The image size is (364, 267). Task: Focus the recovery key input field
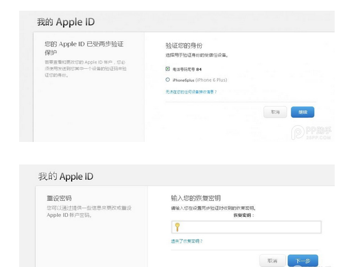tap(246, 227)
